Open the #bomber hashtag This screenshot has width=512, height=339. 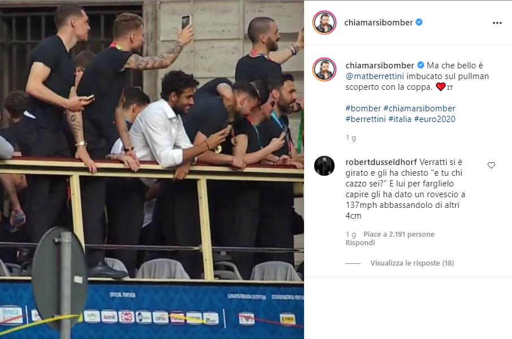click(363, 108)
